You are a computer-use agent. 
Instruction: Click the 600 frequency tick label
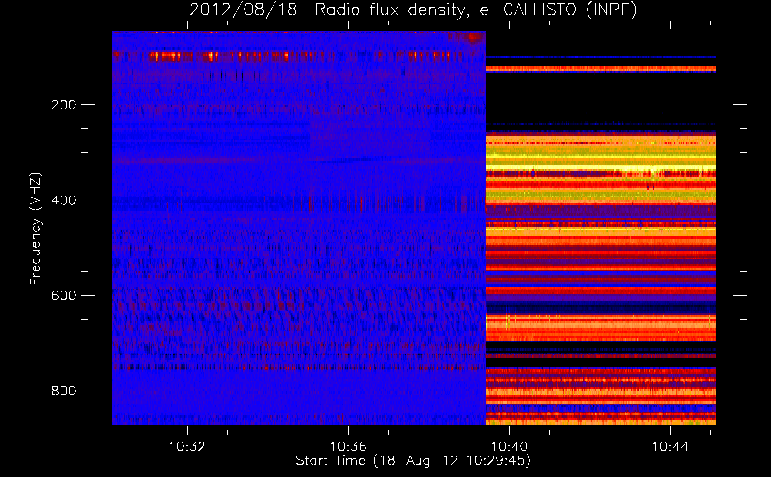pos(64,296)
